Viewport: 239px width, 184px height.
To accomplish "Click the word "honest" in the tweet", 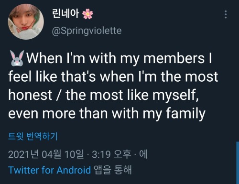I will [30, 95].
